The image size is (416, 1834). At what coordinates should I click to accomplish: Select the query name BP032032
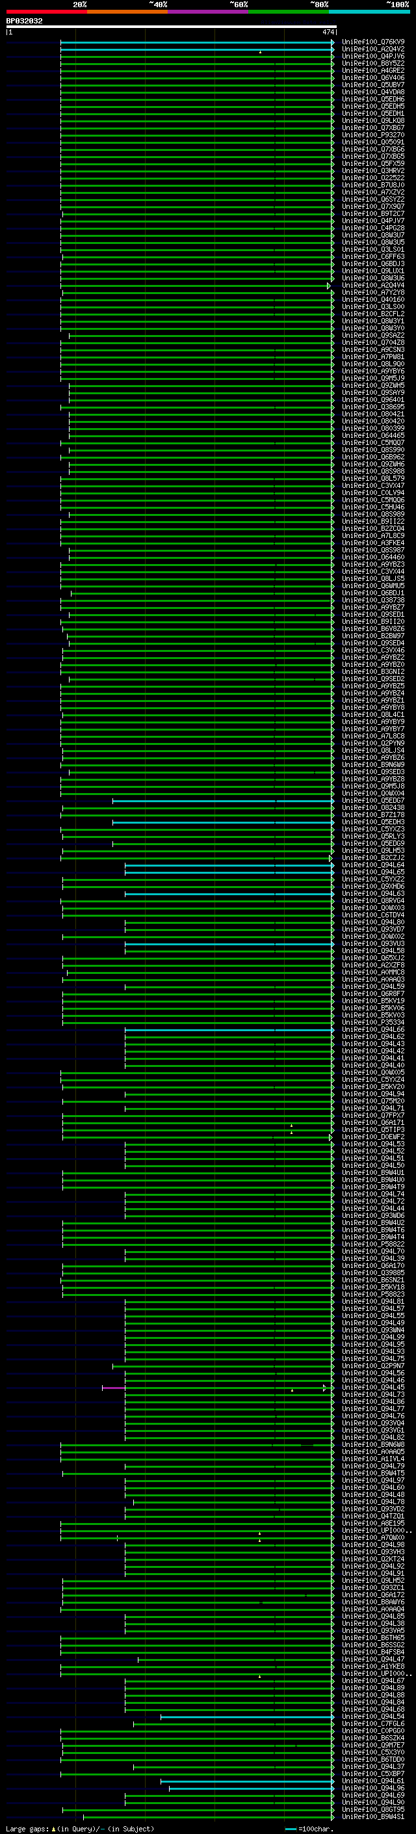(24, 21)
